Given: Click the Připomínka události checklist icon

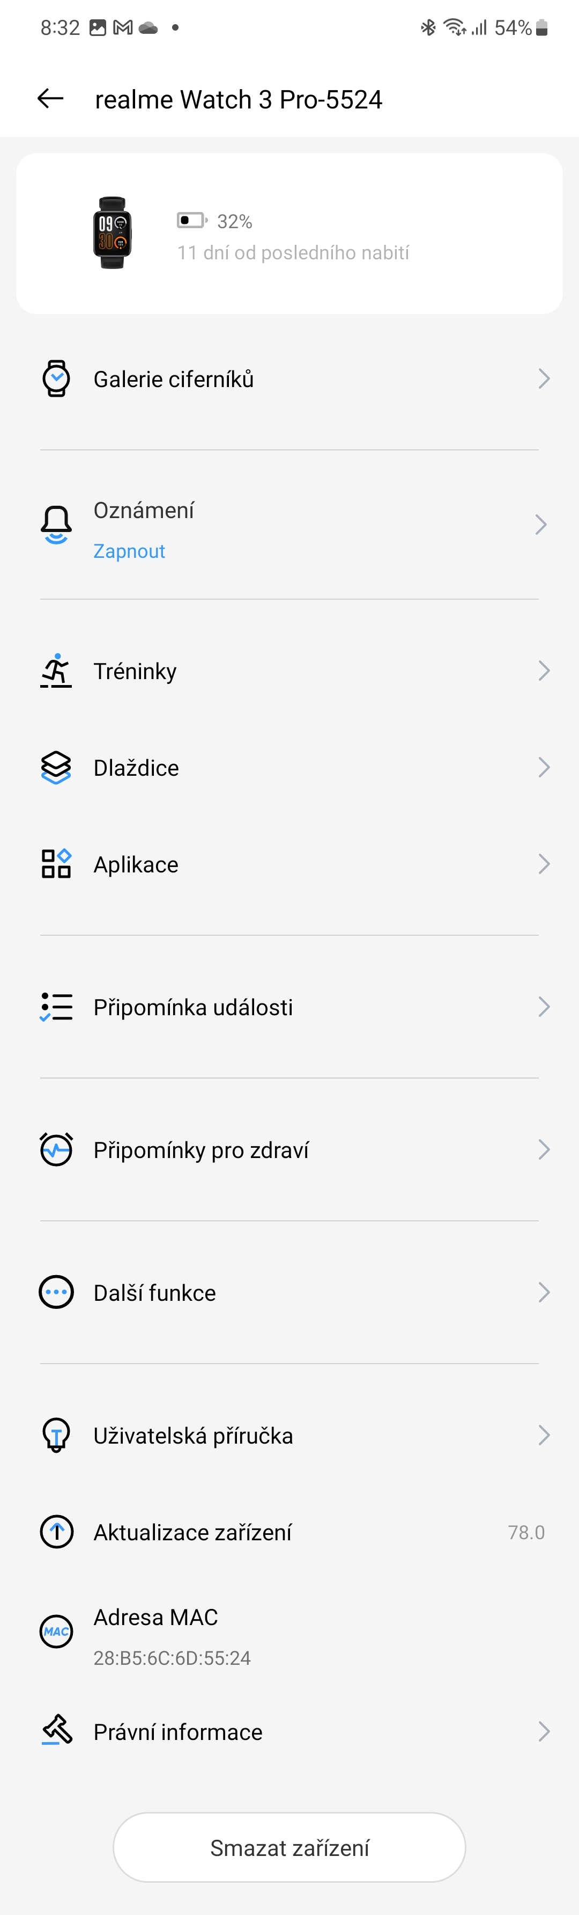Looking at the screenshot, I should (x=56, y=1007).
